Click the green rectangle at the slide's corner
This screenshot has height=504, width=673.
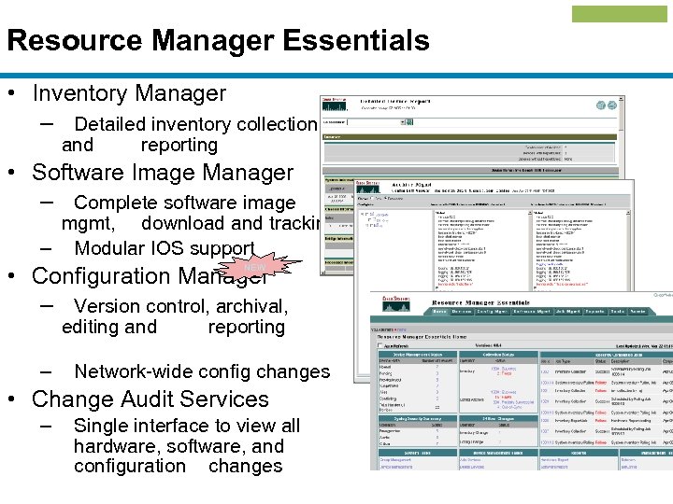coord(620,14)
